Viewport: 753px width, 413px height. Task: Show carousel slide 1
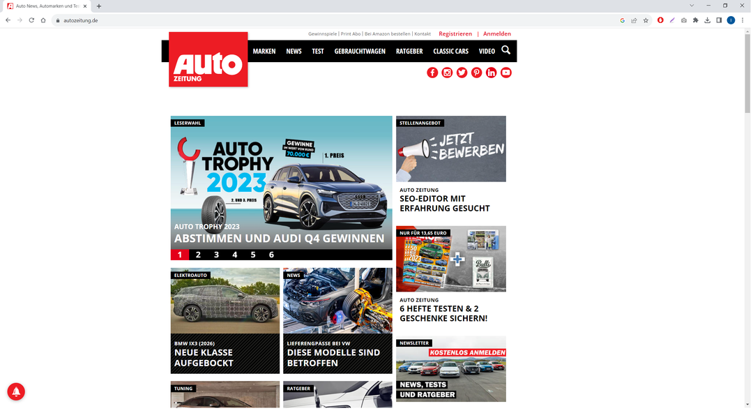coord(180,255)
